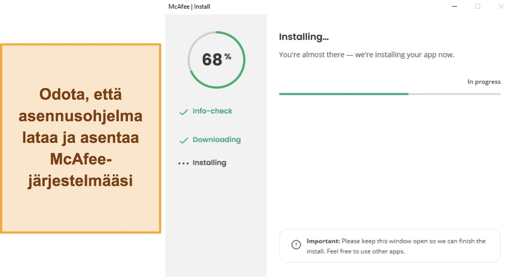Click the percent symbol beside 68
The width and height of the screenshot is (512, 277).
point(227,56)
